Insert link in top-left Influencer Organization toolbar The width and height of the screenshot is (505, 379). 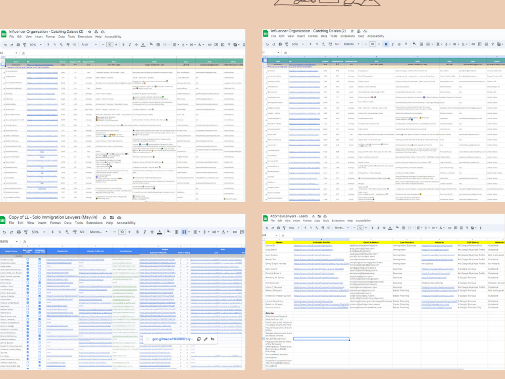pos(210,45)
